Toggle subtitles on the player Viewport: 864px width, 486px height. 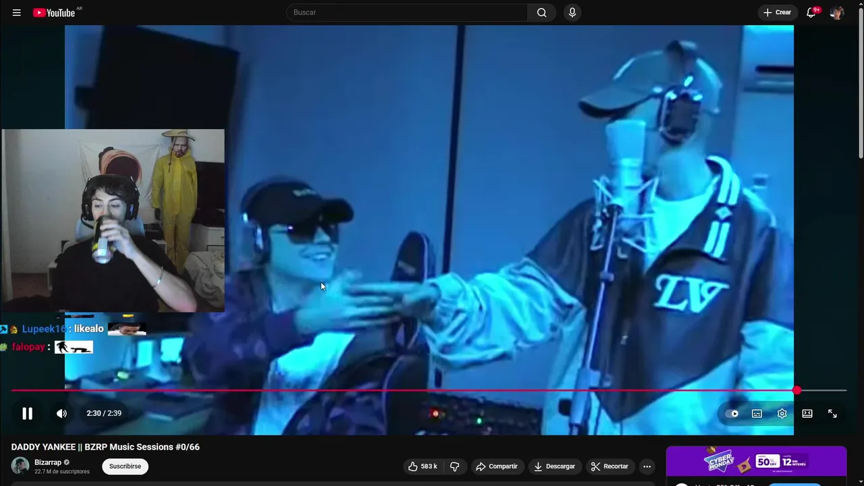point(757,414)
